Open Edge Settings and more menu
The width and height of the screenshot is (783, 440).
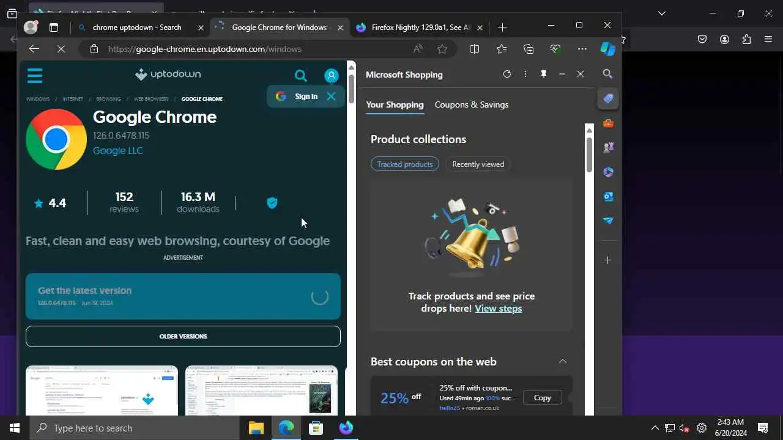pyautogui.click(x=582, y=49)
